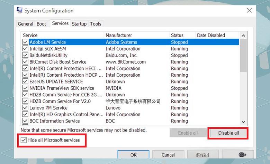The width and height of the screenshot is (270, 164).
Task: Toggle HDZB Comm Service For CCB checkbox
Action: point(25,95)
